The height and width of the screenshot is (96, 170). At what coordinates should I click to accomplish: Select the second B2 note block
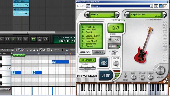click(37, 73)
